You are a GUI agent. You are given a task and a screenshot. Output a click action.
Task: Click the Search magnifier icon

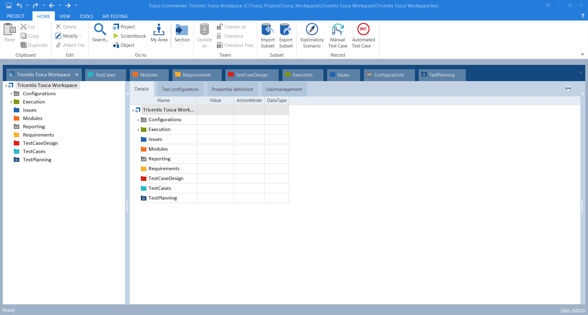(x=100, y=30)
